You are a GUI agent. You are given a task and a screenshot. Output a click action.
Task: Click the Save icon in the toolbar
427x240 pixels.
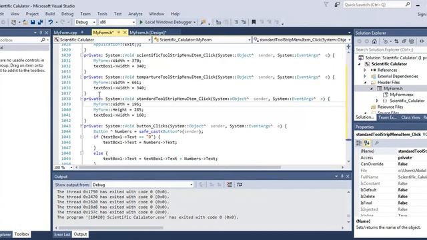click(x=33, y=22)
